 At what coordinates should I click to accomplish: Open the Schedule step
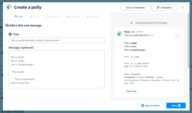click(73, 17)
